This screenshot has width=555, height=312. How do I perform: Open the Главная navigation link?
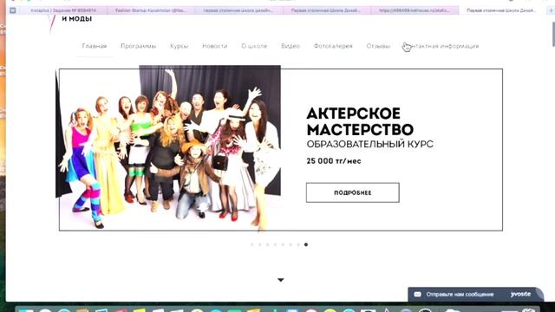pos(95,46)
